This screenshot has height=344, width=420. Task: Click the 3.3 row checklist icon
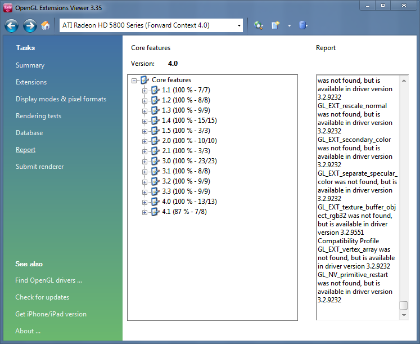tap(155, 191)
